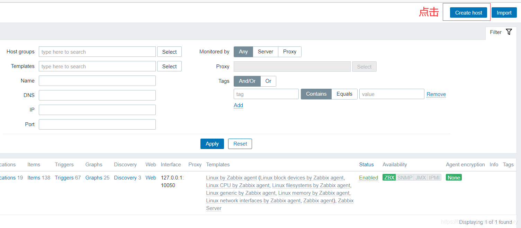This screenshot has height=228, width=521.
Task: Open Discovery 3 for the host
Action: tap(125, 178)
